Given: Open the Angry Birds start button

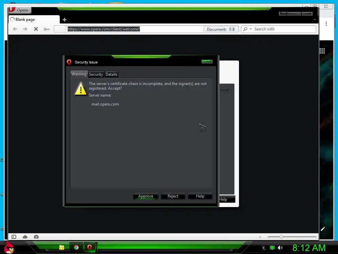Looking at the screenshot, I should pos(9,247).
